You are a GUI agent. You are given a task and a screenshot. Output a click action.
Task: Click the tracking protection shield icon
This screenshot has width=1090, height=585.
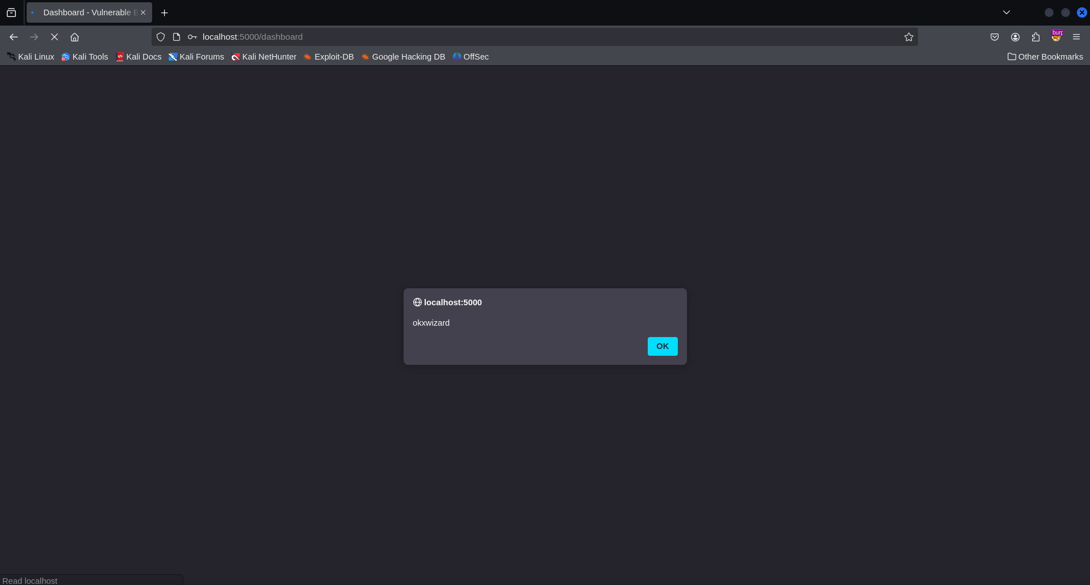coord(161,37)
